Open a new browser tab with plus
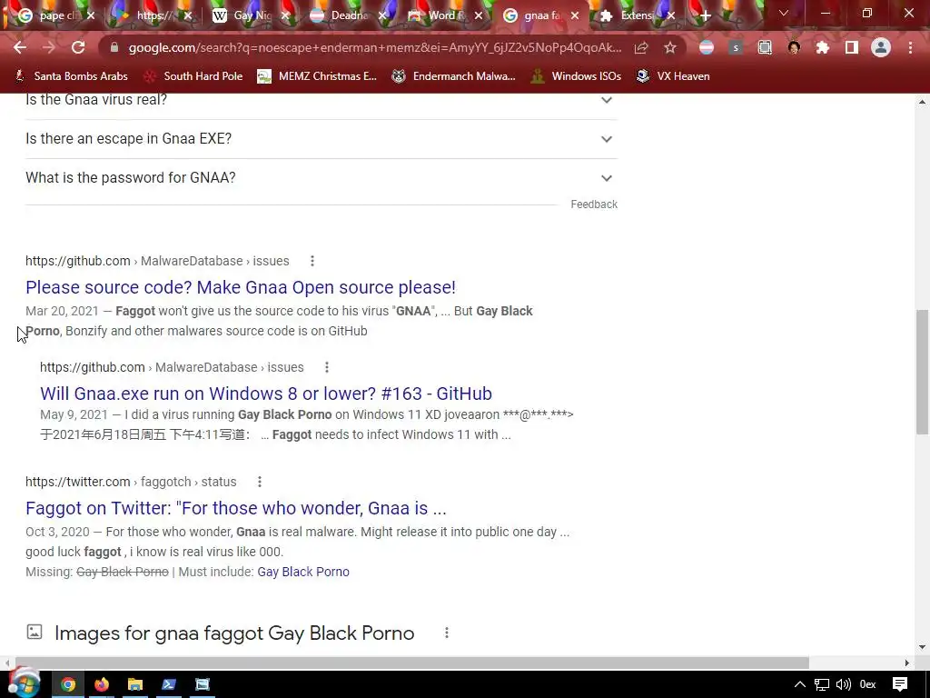 point(705,16)
